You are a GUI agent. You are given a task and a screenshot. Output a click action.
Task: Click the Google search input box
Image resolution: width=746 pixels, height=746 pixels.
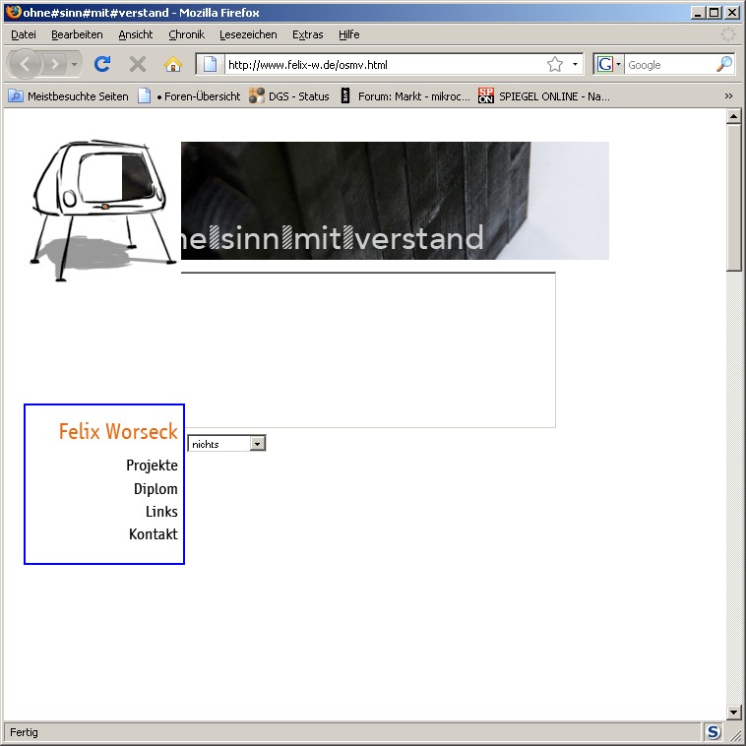click(670, 65)
